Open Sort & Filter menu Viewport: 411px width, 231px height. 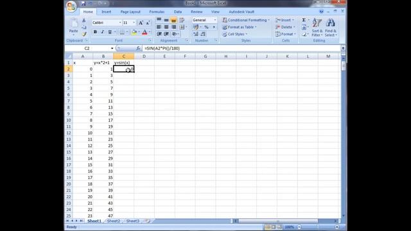click(317, 28)
